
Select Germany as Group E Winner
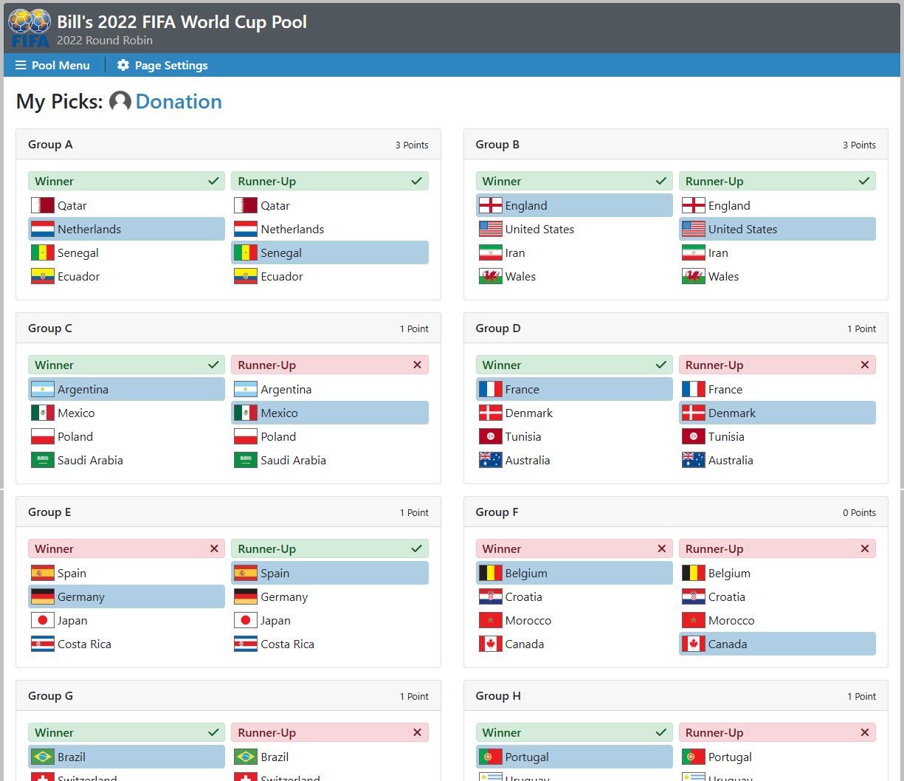click(126, 596)
